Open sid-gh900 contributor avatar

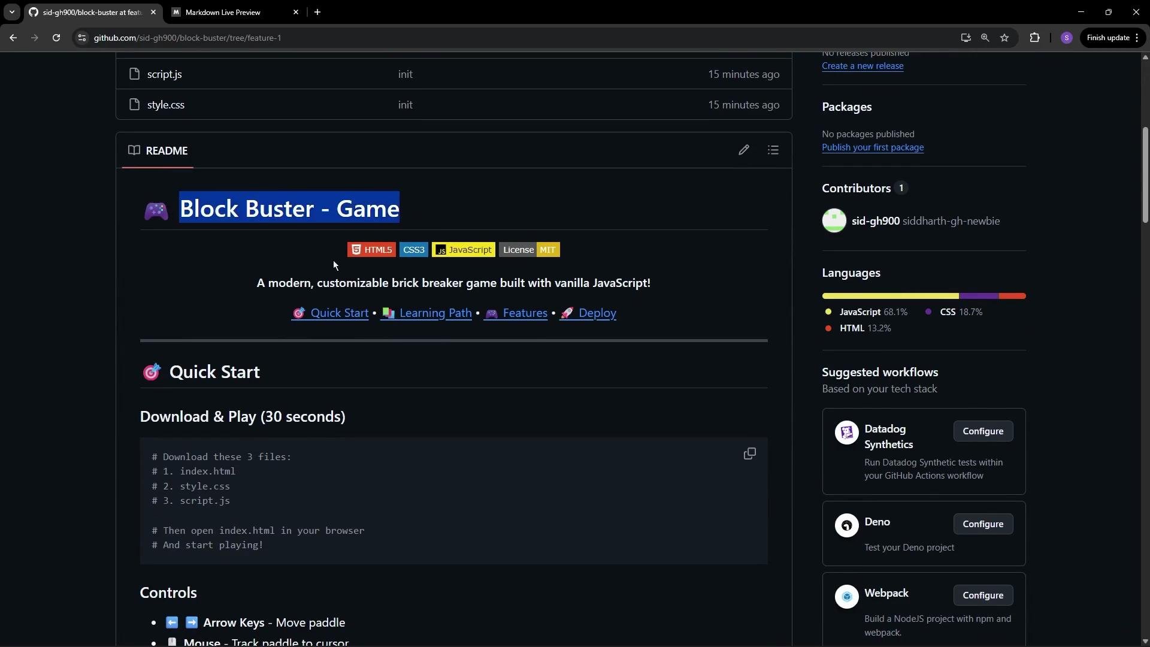click(x=834, y=221)
